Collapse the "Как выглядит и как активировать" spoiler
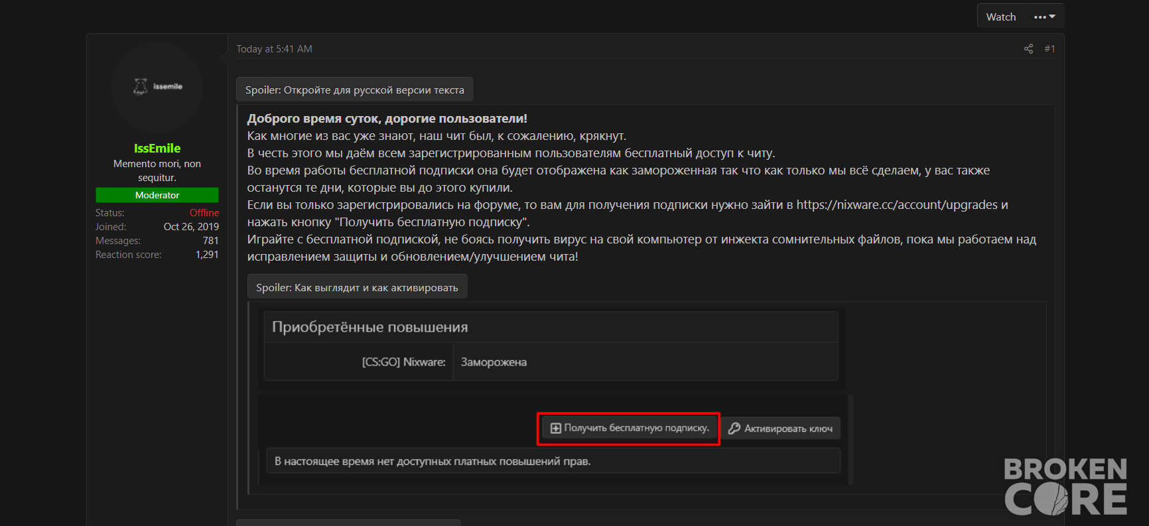The width and height of the screenshot is (1149, 526). point(357,287)
